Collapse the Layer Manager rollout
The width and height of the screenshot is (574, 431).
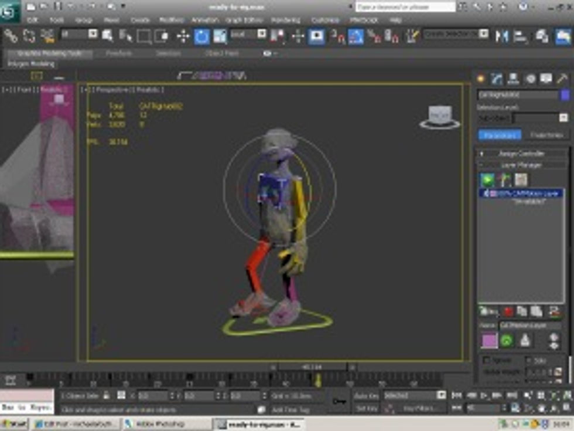click(521, 165)
